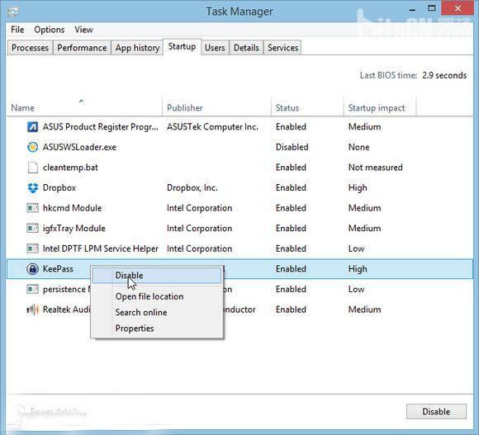Select the ASUSWSLoader.exe icon
The height and width of the screenshot is (435, 479).
tap(33, 147)
